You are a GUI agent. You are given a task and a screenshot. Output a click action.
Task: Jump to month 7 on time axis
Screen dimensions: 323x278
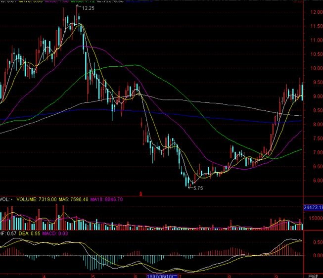[x=180, y=275]
